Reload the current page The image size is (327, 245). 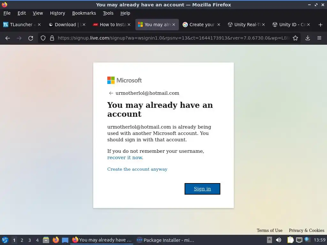pyautogui.click(x=31, y=38)
